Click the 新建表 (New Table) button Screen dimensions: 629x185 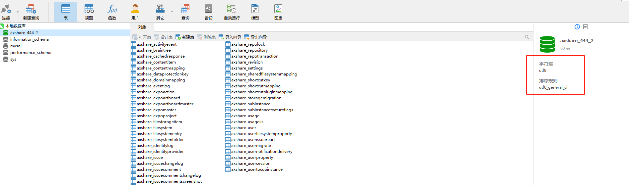click(185, 37)
